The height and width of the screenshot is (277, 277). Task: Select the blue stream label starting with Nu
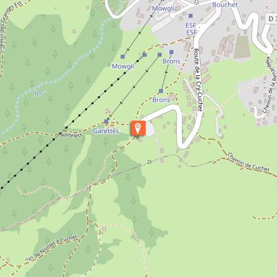[x=40, y=94]
